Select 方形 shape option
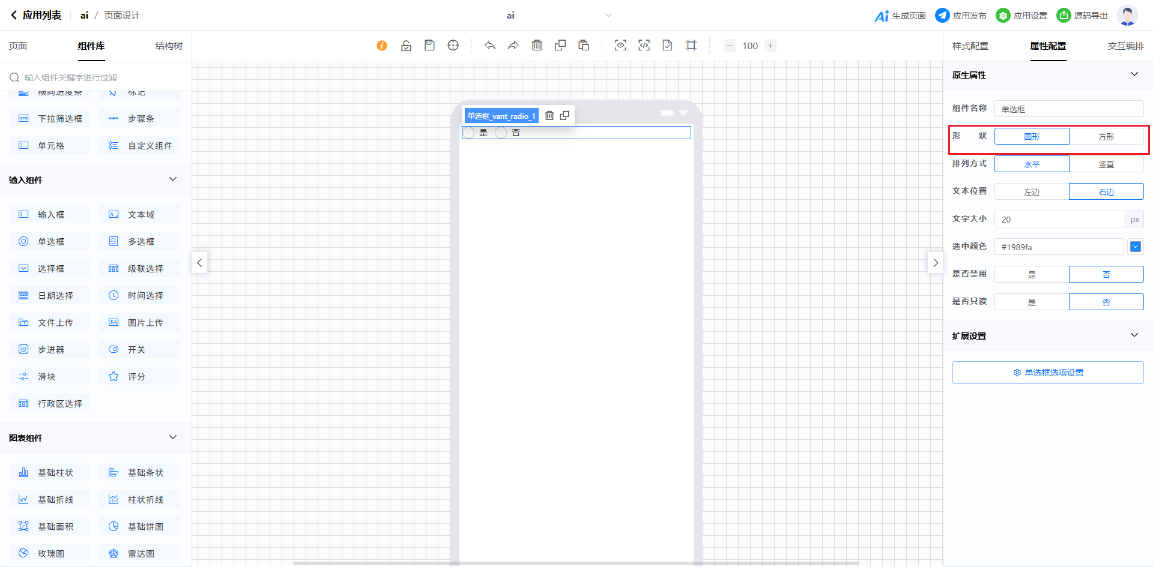The width and height of the screenshot is (1153, 567). [1106, 137]
